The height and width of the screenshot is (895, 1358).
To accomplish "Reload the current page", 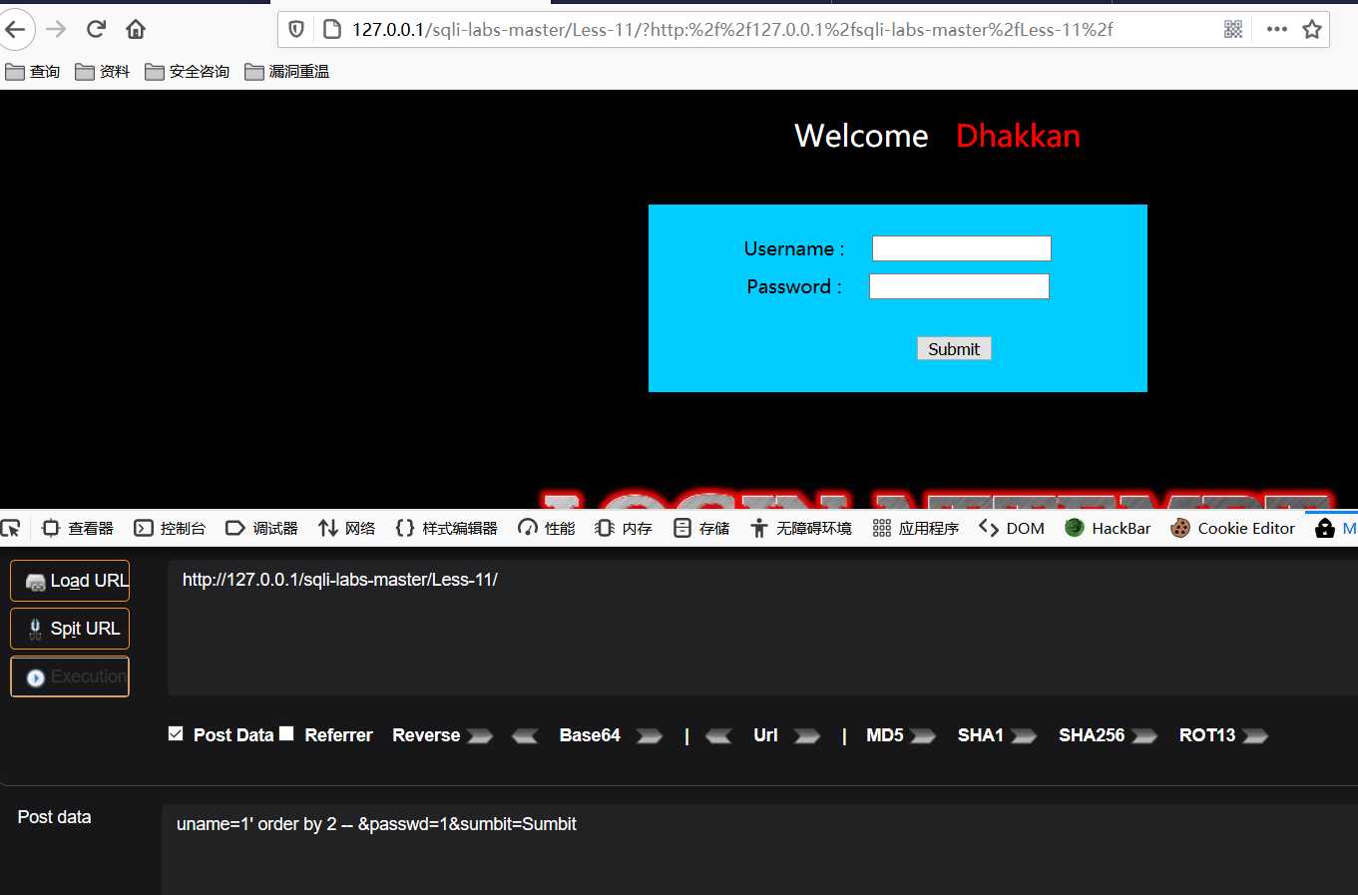I will tap(96, 29).
